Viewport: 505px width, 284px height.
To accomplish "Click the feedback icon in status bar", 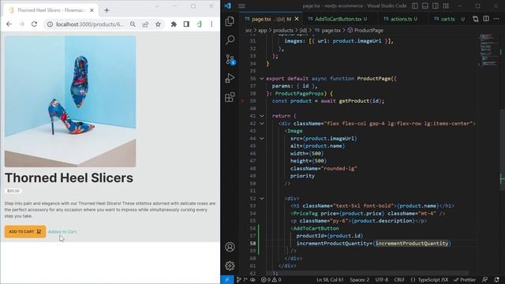I will click(x=484, y=280).
